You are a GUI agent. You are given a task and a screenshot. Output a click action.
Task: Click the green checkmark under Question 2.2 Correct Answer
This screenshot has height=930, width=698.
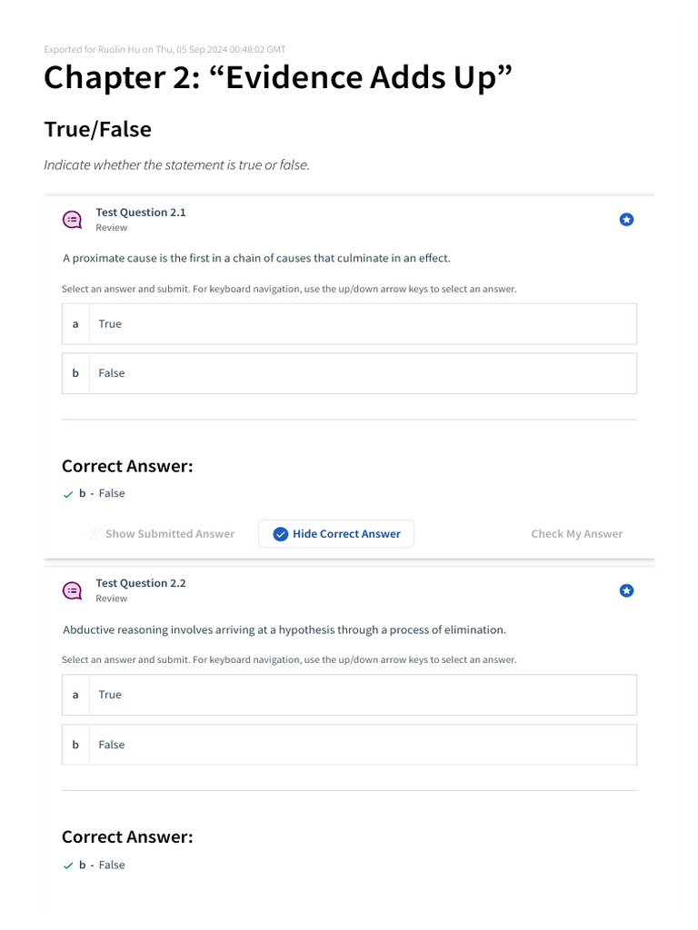pos(68,866)
